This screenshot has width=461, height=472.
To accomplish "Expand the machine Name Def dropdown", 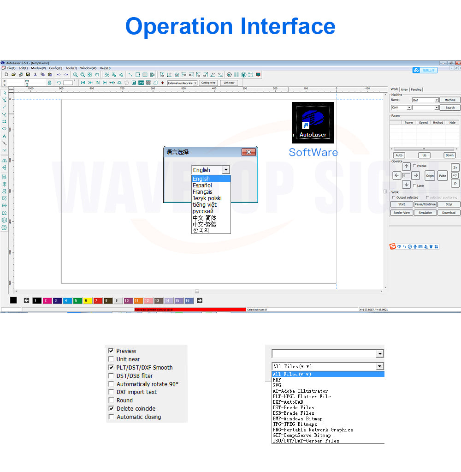I will [437, 100].
